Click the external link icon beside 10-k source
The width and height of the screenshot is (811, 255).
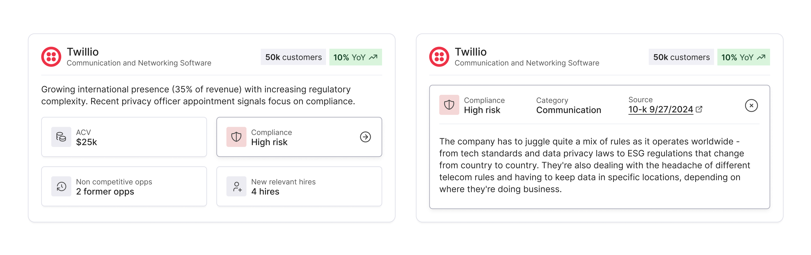tap(699, 109)
